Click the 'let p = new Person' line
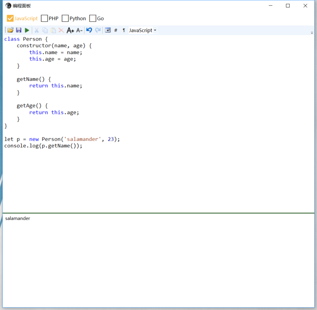 (x=62, y=139)
